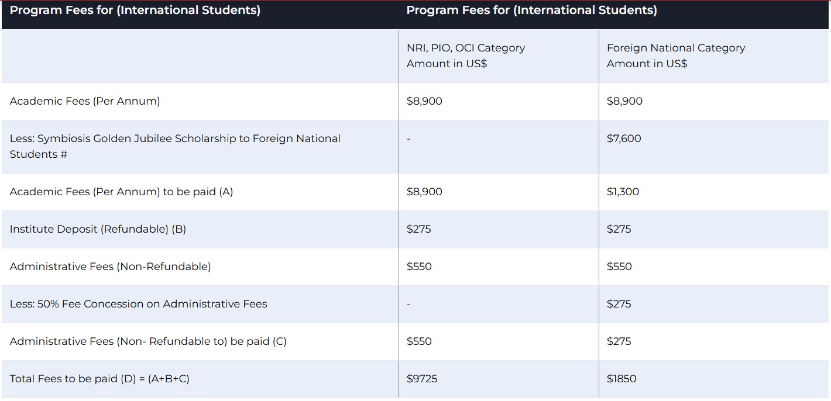
Task: Click the Foreign National $550 administrative fee
Action: (x=619, y=267)
